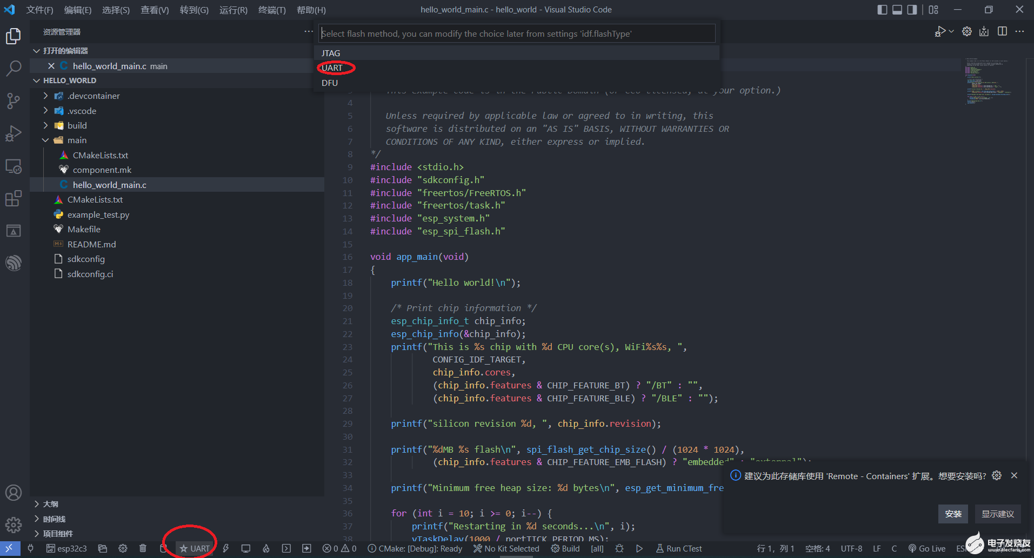The width and height of the screenshot is (1034, 558).
Task: Click the split editor icon
Action: coord(1002,31)
